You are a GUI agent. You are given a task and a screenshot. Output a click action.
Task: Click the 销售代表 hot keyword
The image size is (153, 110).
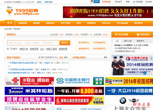point(24,49)
